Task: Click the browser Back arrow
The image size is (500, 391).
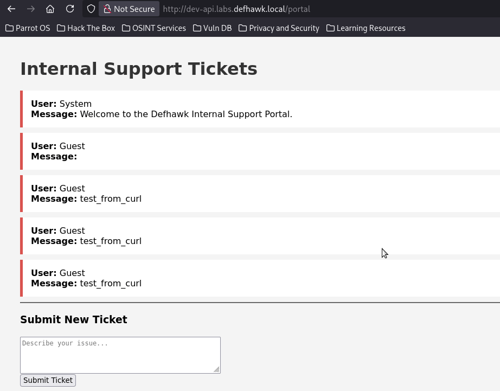Action: point(11,9)
